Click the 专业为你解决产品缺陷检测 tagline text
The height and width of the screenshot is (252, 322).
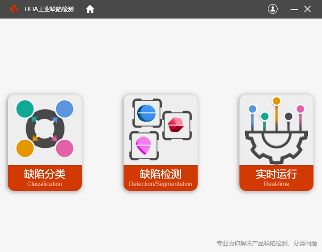pos(267,243)
